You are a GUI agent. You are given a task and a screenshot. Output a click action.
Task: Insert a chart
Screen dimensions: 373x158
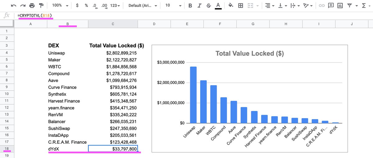[x=340, y=6]
